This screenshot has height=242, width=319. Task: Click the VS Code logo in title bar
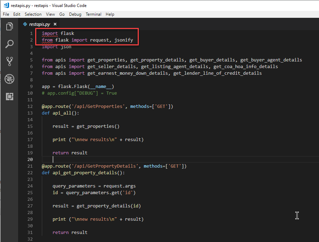(6, 5)
